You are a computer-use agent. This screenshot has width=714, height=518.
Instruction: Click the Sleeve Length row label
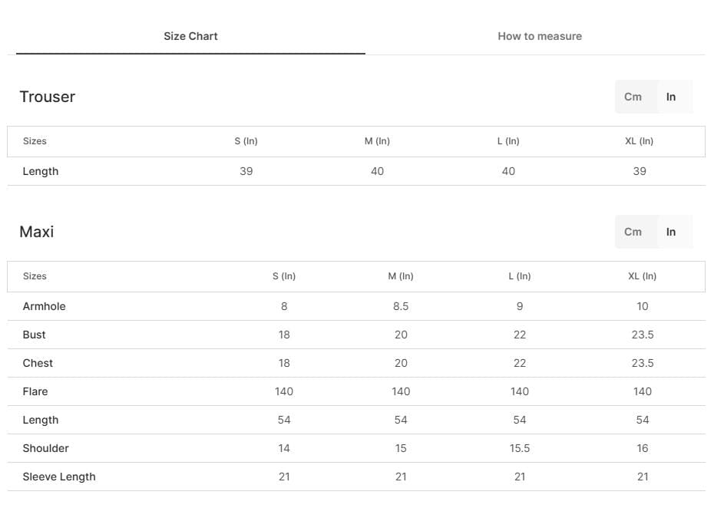click(59, 477)
